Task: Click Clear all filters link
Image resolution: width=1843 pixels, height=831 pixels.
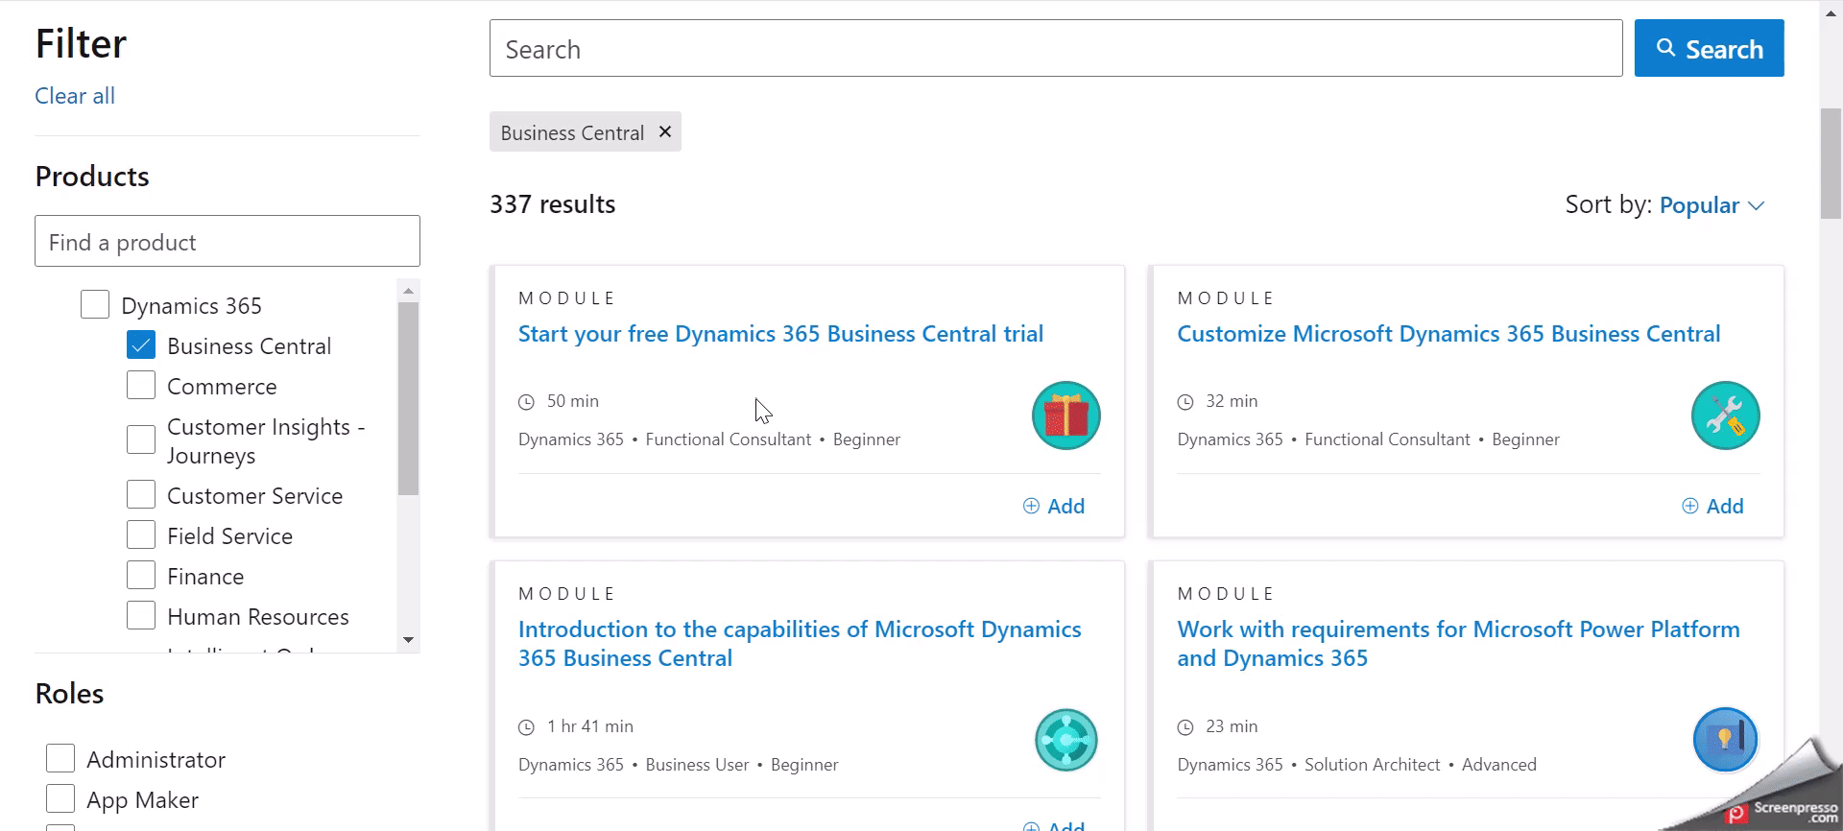Action: [75, 96]
